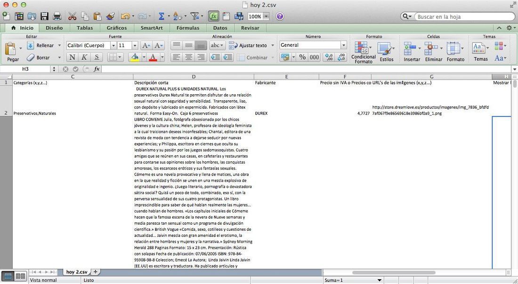
Task: Open the Borrar dropdown arrow
Action: [59, 57]
